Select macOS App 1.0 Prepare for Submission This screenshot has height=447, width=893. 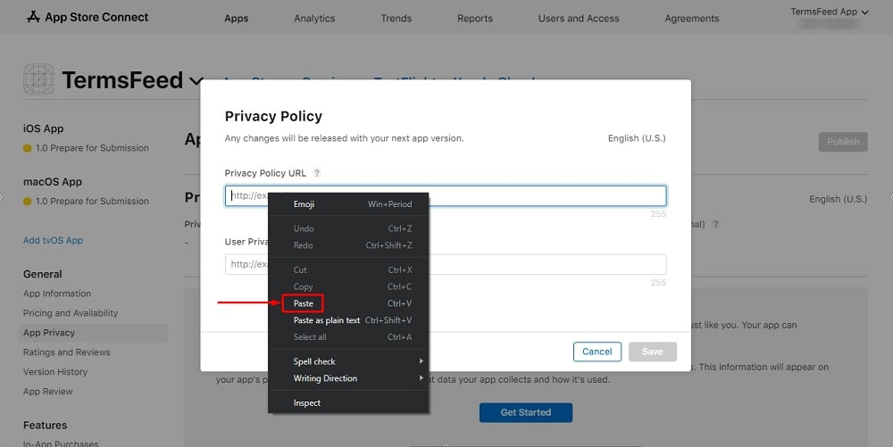tap(86, 201)
